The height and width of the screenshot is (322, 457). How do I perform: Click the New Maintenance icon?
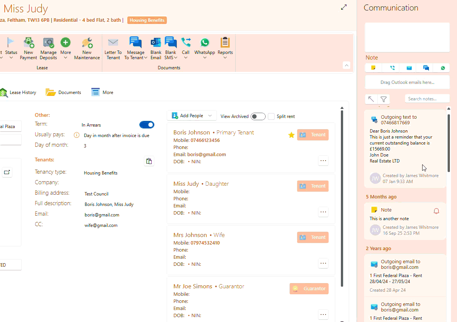(87, 43)
